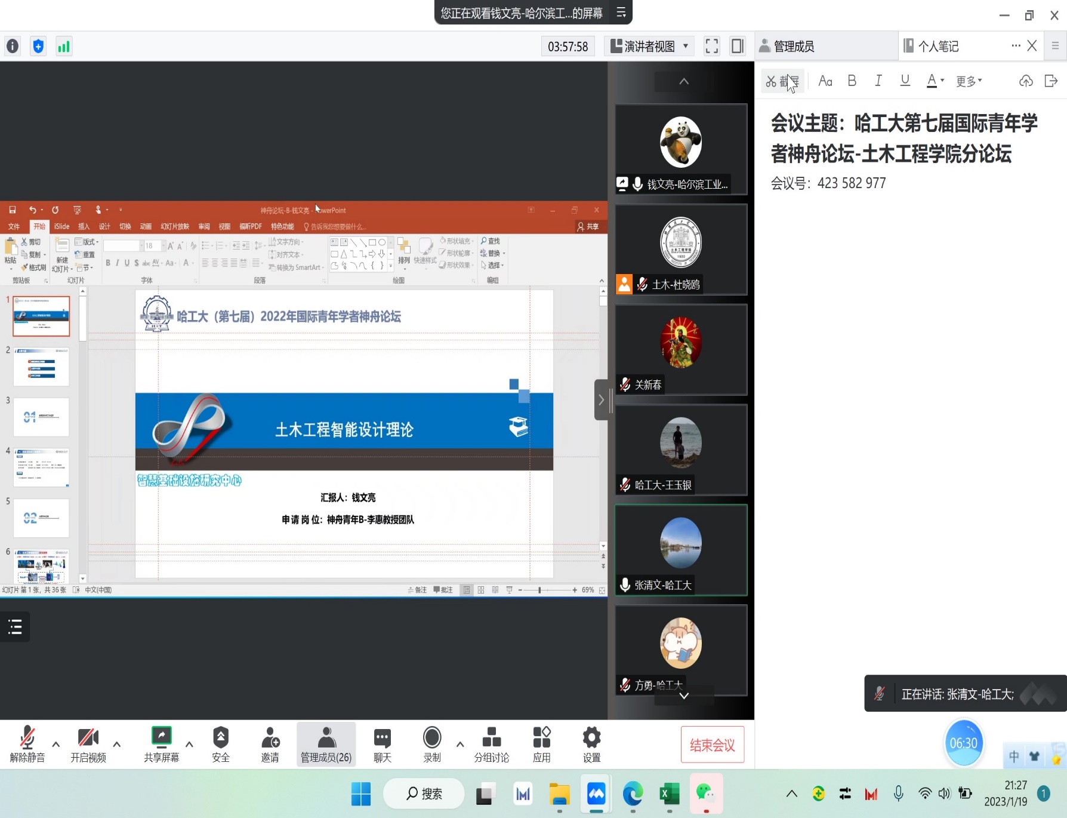Expand the presenter view dropdown
Screen dimensions: 1067x818
(x=686, y=46)
